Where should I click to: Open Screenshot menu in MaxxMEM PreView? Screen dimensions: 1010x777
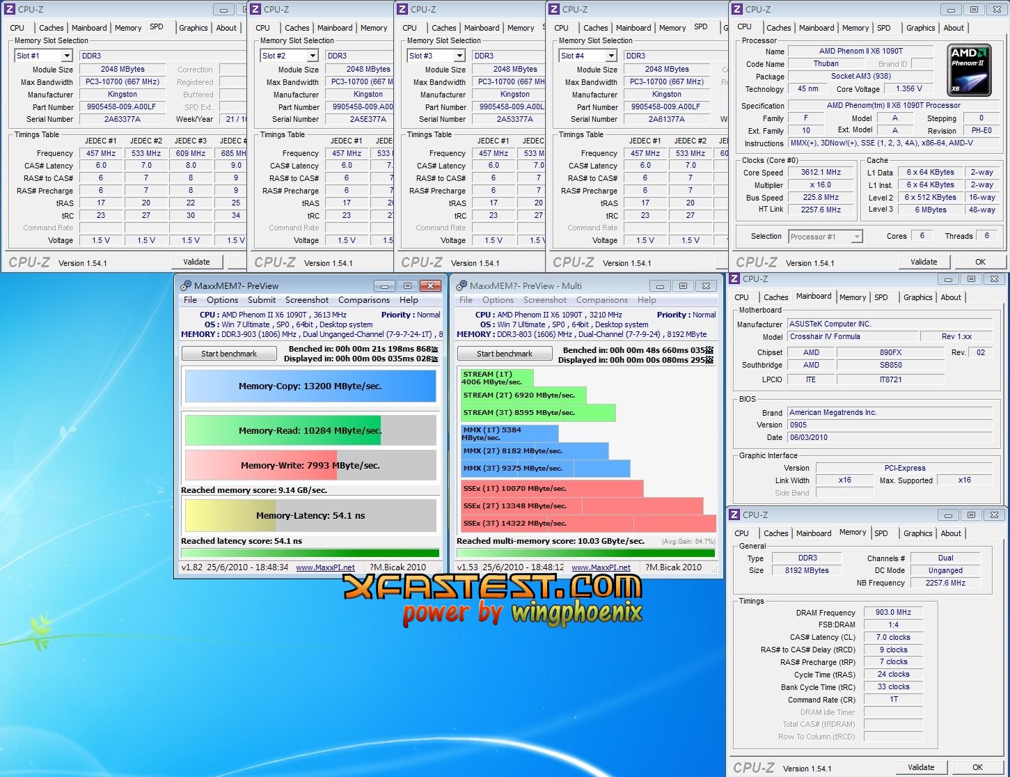[307, 300]
